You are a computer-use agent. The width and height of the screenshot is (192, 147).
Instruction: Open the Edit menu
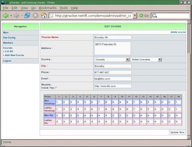[14, 8]
